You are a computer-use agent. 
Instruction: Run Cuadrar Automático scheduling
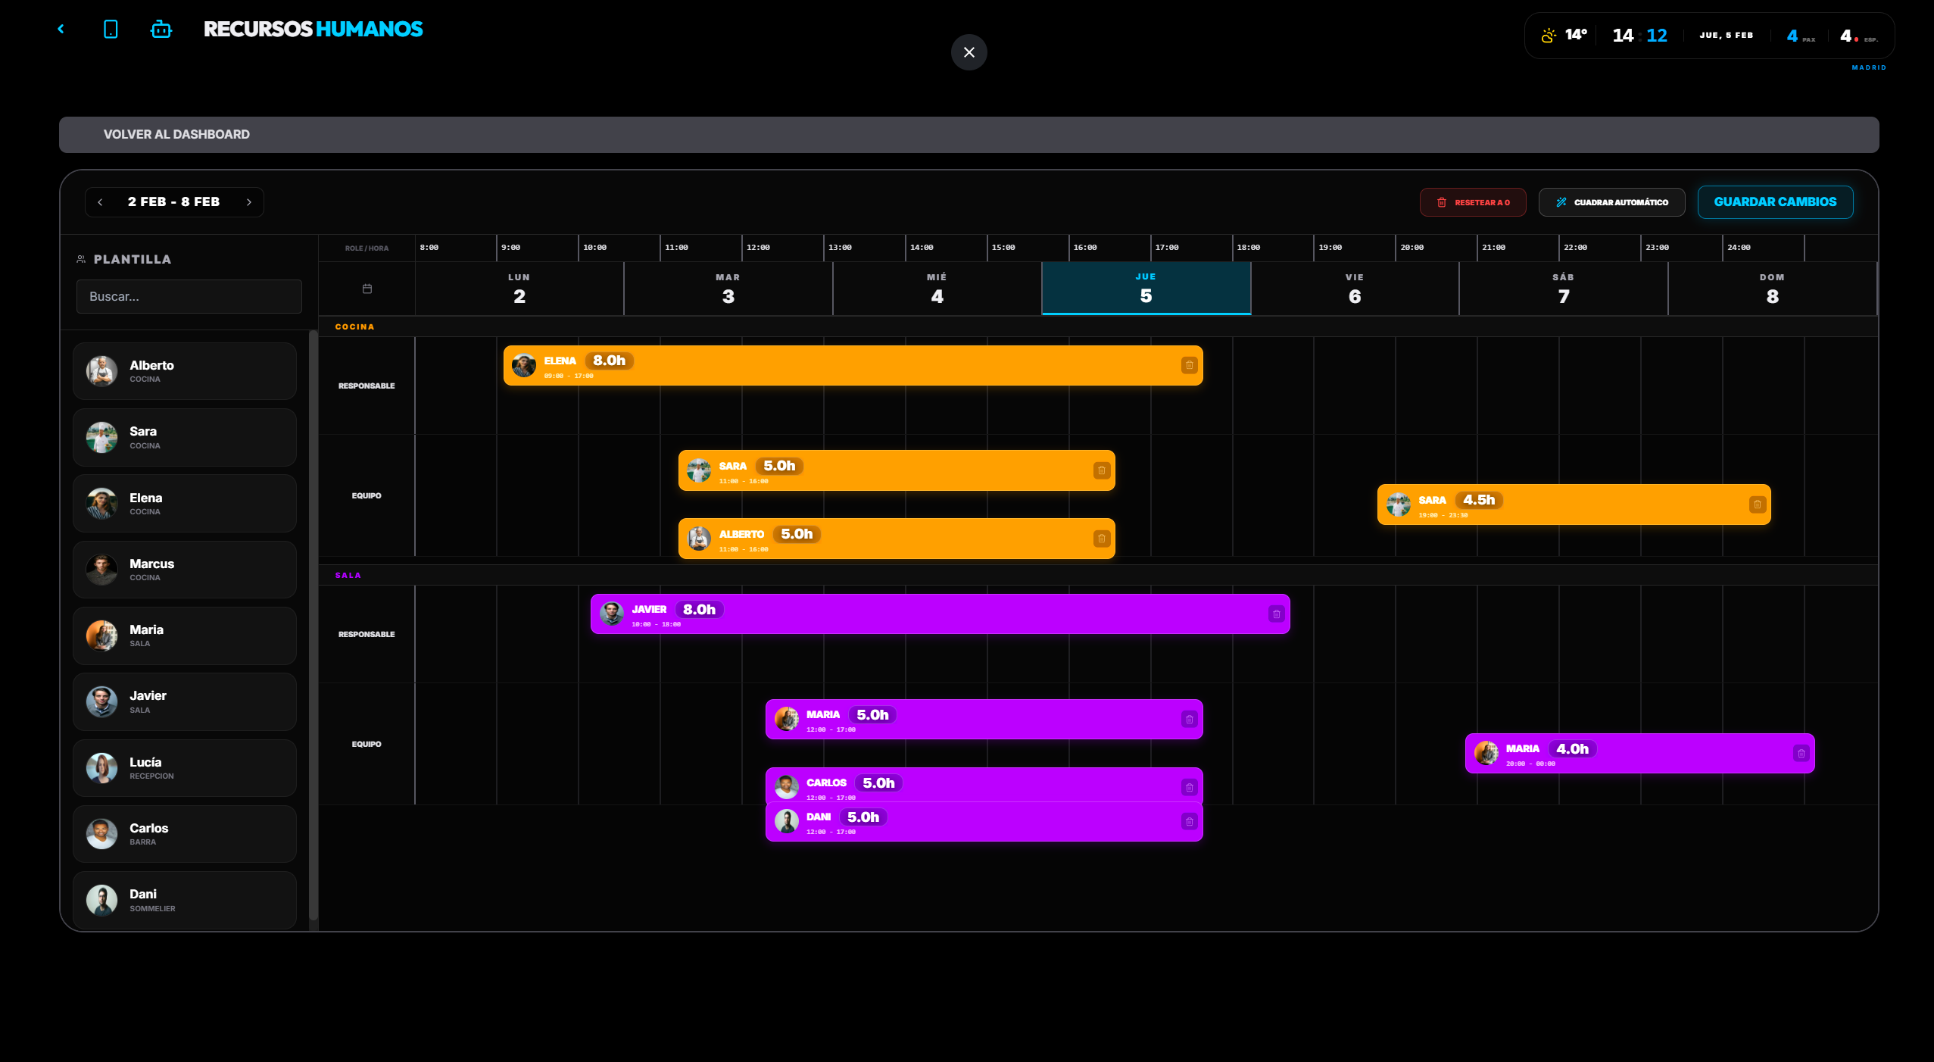tap(1611, 202)
